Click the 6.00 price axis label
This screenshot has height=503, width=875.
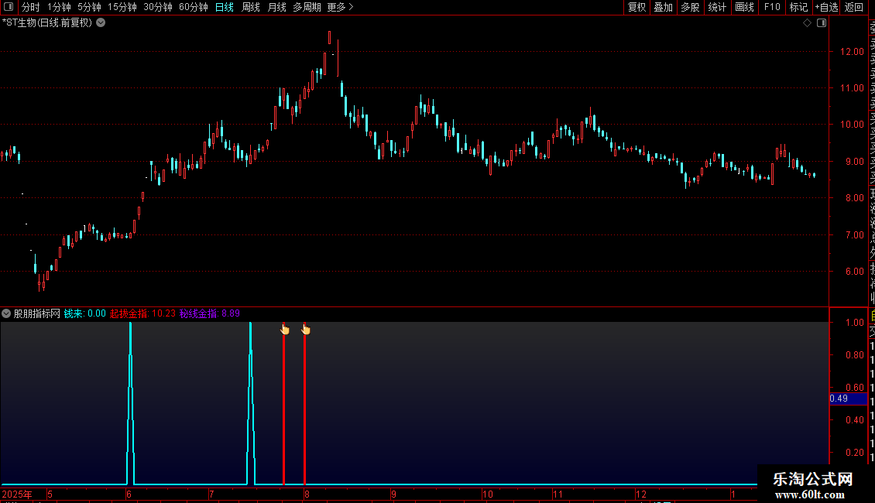click(854, 272)
